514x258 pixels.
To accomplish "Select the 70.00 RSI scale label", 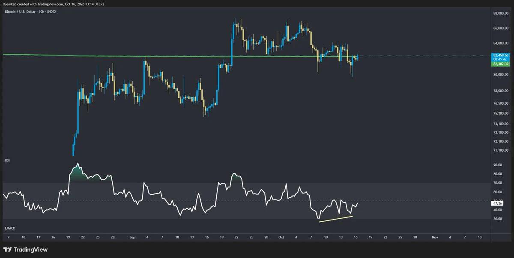I will 498,183.
